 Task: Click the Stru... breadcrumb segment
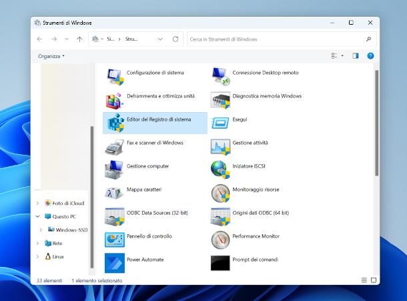(x=131, y=39)
